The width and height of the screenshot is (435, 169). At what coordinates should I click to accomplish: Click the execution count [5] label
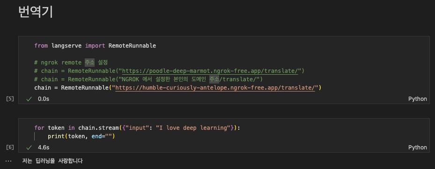coord(10,99)
